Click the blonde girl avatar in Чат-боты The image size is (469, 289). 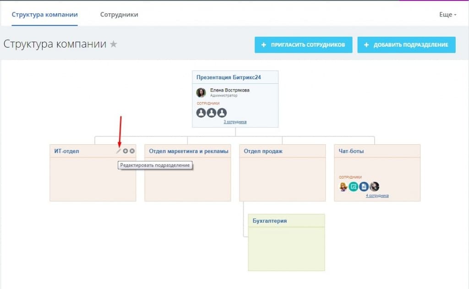click(343, 186)
